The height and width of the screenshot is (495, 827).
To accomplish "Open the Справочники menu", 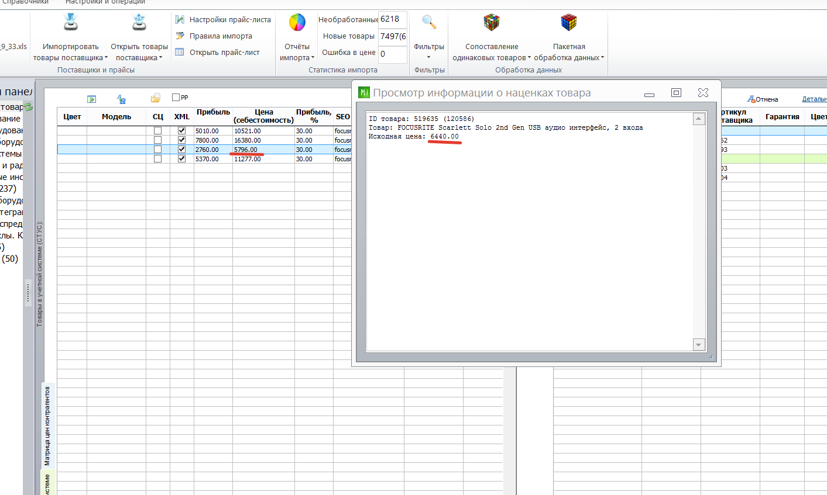I will pyautogui.click(x=26, y=2).
